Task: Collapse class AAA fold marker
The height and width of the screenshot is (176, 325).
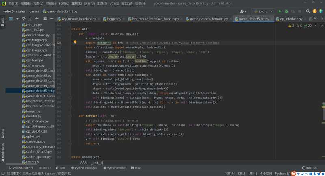Action: click(x=71, y=29)
